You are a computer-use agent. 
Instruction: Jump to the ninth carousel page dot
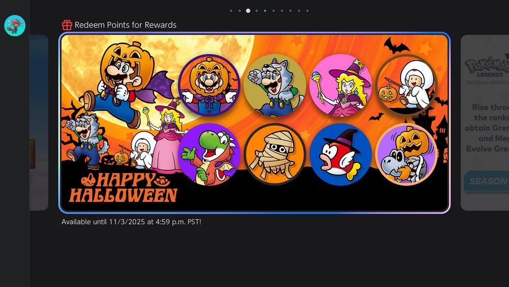299,11
